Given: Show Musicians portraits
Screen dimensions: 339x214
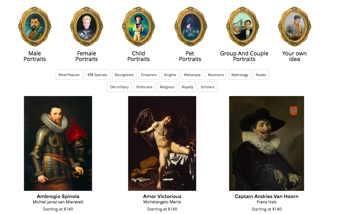Looking at the screenshot, I should click(x=216, y=75).
